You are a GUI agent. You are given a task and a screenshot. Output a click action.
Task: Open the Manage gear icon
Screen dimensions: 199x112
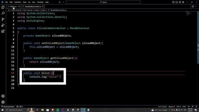[x=3, y=102]
